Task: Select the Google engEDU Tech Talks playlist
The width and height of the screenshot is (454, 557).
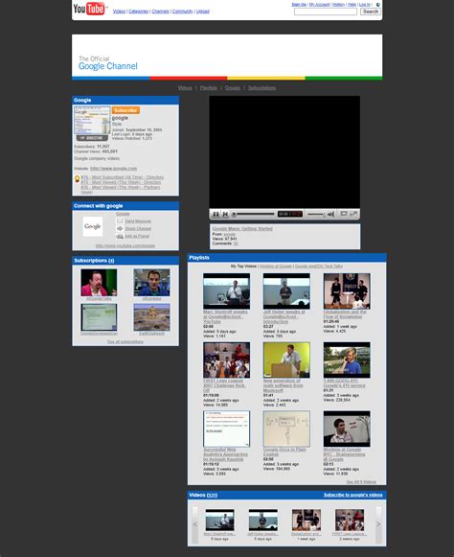Action: click(319, 267)
